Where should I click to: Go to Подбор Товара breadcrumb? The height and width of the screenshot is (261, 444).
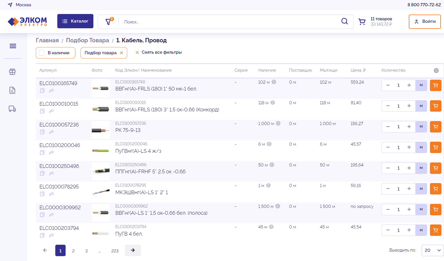tap(88, 40)
